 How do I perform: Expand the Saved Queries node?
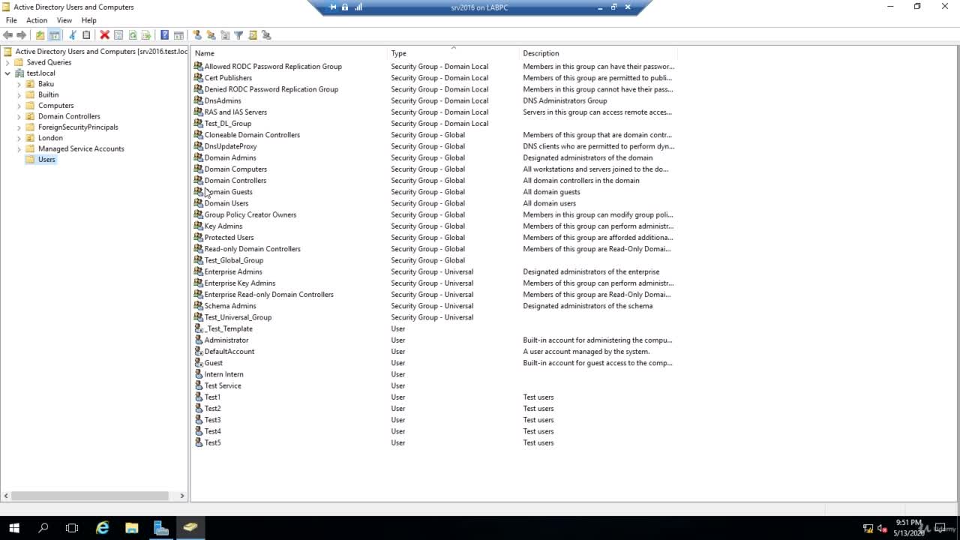(x=8, y=62)
